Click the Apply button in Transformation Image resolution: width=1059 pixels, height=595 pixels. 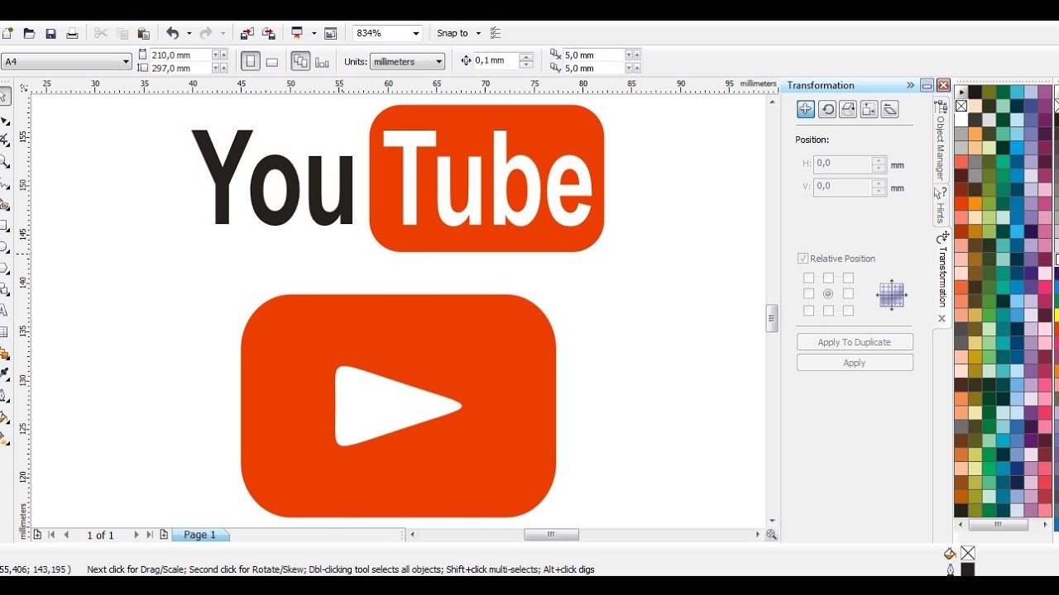pos(855,363)
